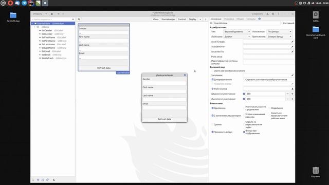The height and width of the screenshot is (185, 329).
Task: Click the pencil icon of the Заголовок field
Action: click(x=293, y=76)
